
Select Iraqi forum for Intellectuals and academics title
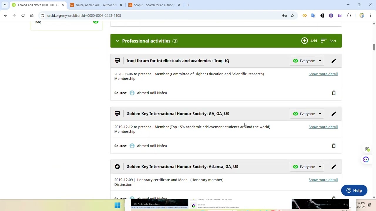[178, 61]
